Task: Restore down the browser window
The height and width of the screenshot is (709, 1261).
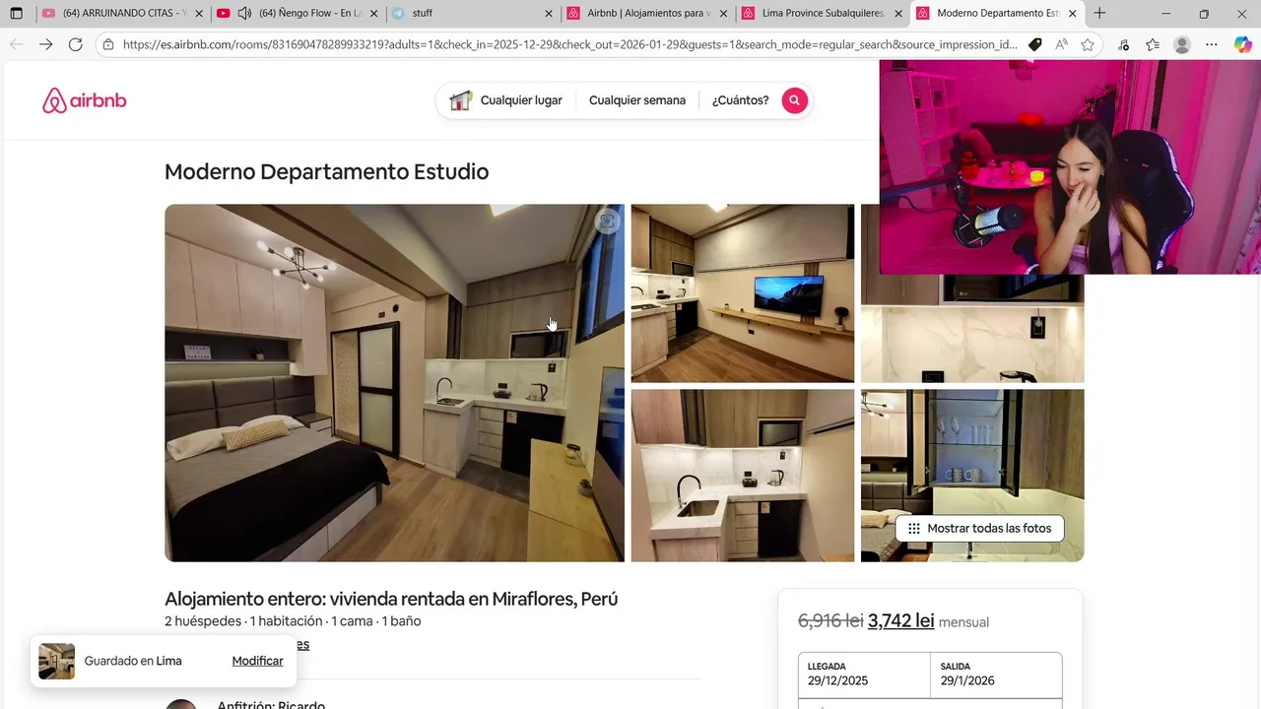Action: (x=1204, y=14)
